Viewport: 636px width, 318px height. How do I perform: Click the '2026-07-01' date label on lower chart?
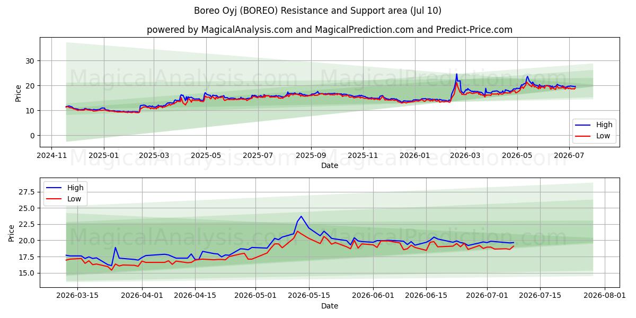click(487, 296)
